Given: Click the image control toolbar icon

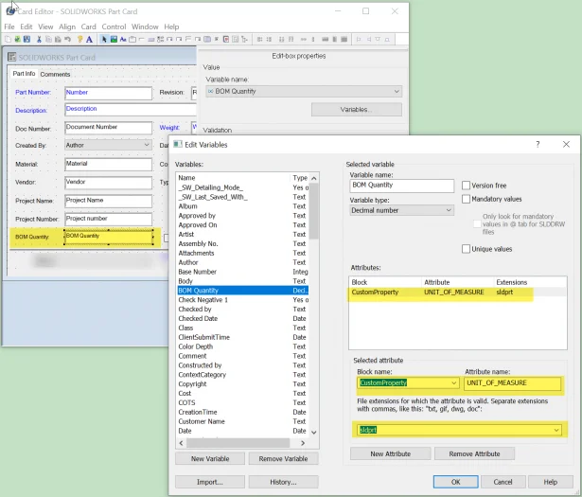Looking at the screenshot, I should point(114,40).
